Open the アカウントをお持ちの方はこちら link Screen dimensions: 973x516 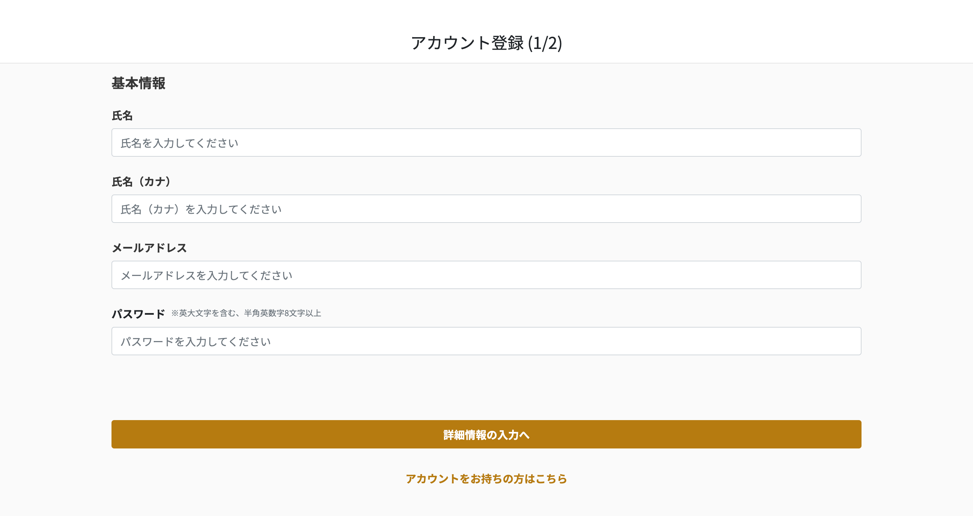[x=486, y=479]
